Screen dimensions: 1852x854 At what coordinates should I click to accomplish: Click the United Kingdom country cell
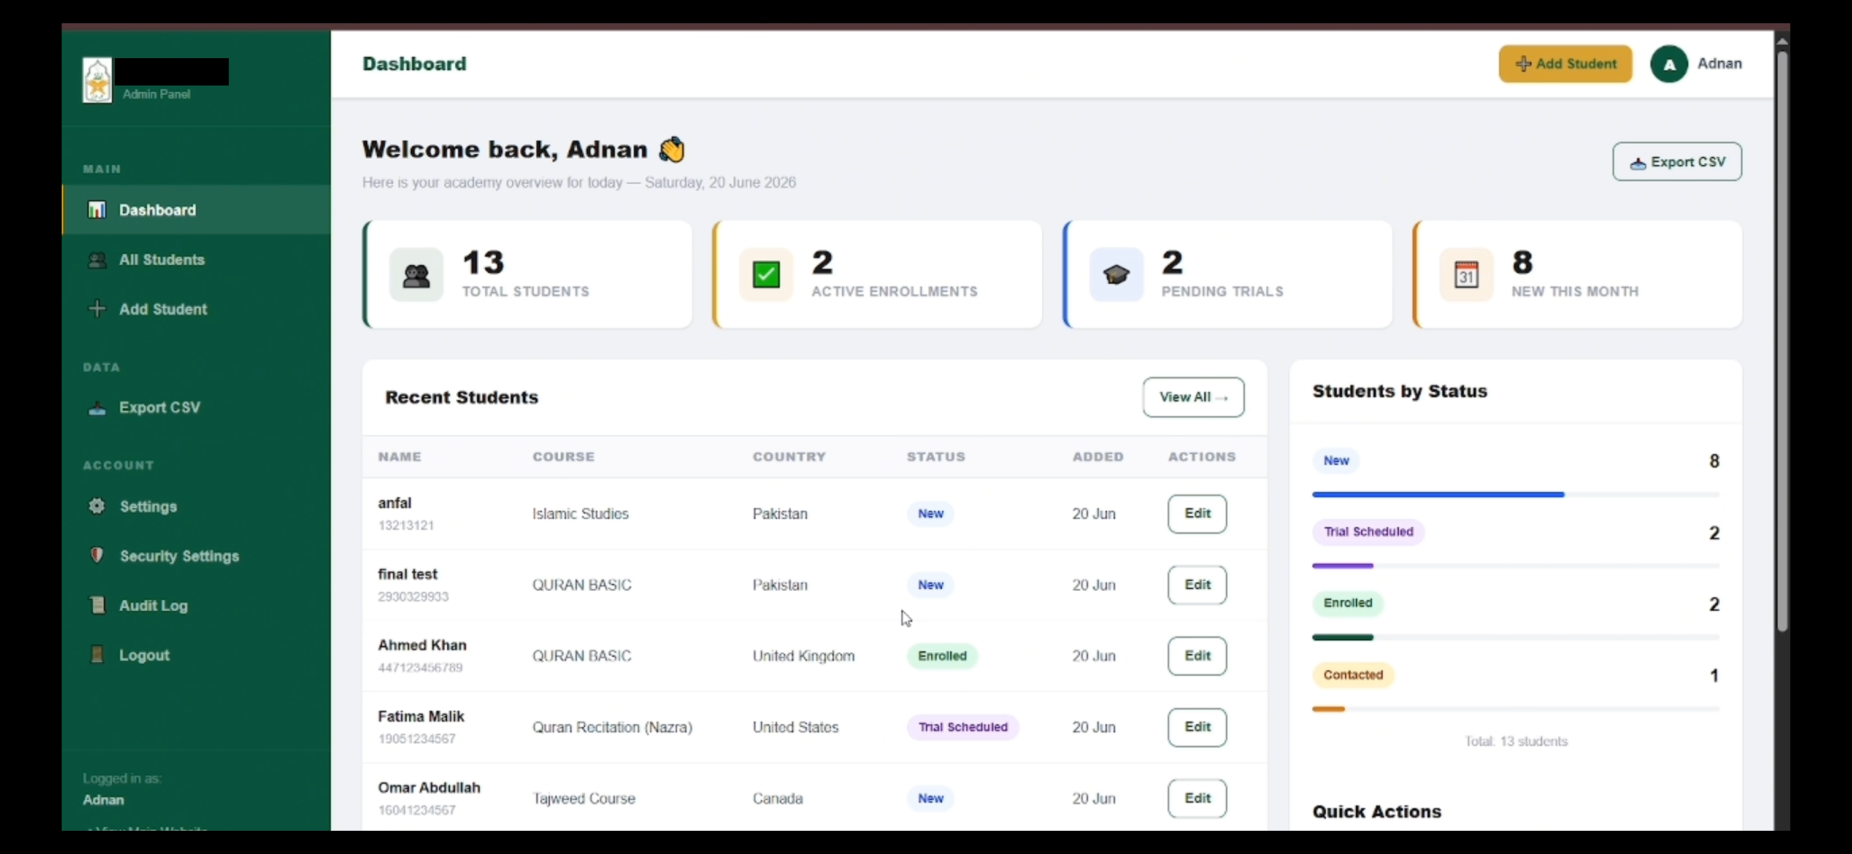tap(803, 655)
